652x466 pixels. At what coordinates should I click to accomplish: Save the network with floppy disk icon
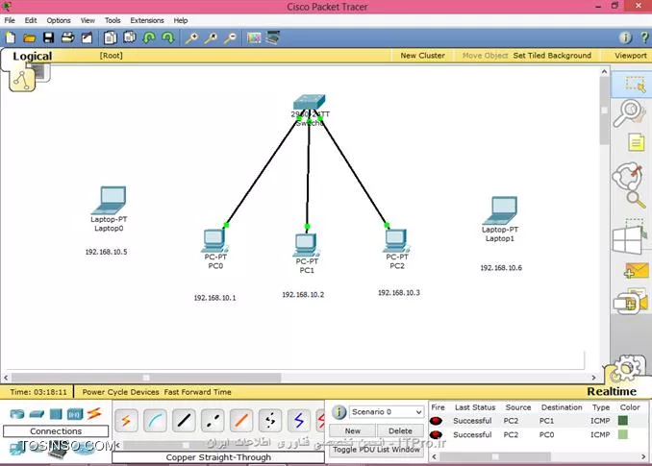click(49, 38)
